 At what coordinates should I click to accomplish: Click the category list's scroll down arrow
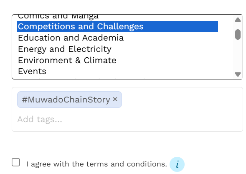click(x=238, y=74)
